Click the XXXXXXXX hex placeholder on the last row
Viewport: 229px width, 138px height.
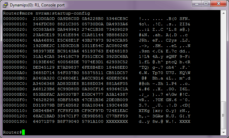117,121
